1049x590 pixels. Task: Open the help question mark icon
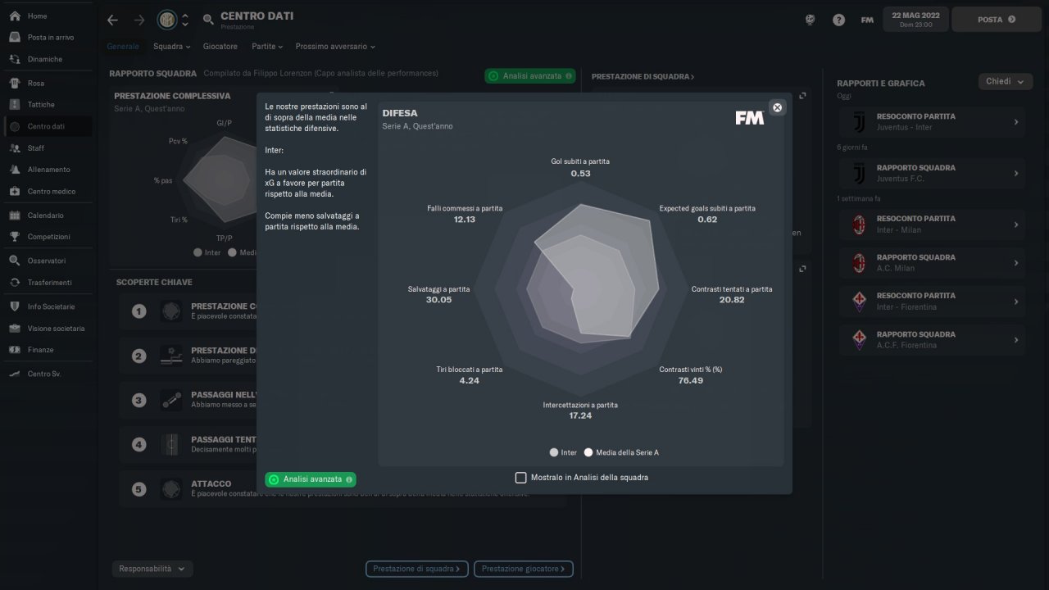[x=838, y=20]
